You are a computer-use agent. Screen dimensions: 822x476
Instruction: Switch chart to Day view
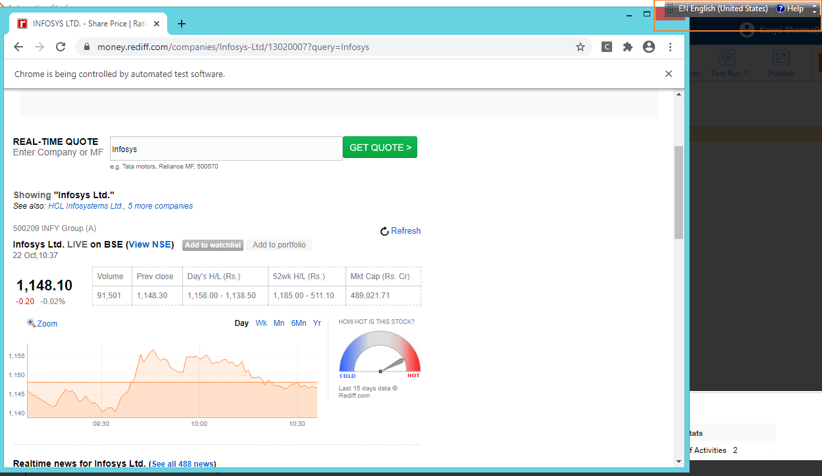(242, 323)
